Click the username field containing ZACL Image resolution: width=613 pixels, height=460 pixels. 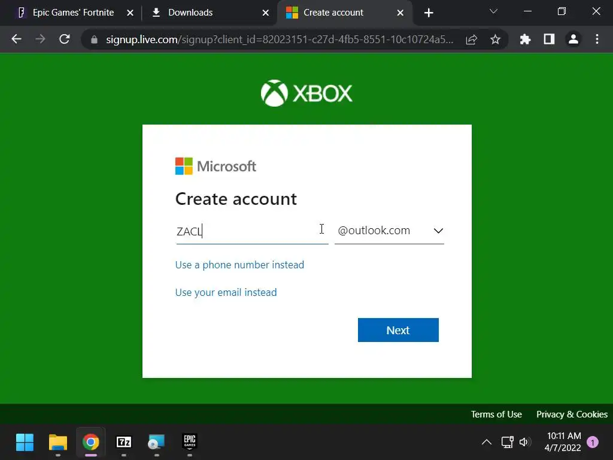[x=252, y=231]
